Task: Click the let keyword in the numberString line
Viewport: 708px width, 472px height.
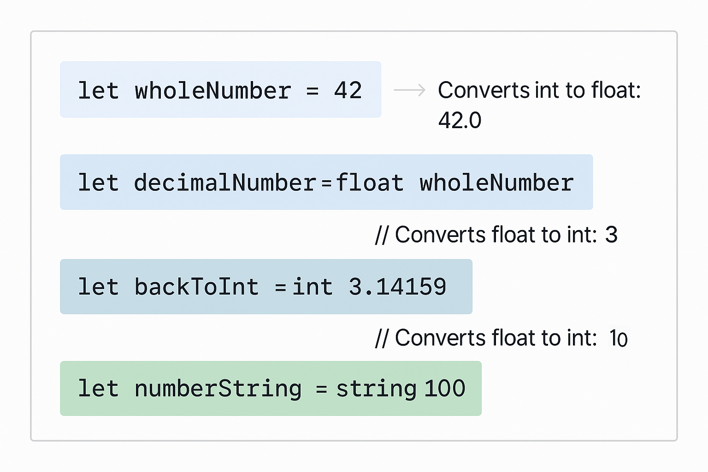Action: click(x=98, y=388)
